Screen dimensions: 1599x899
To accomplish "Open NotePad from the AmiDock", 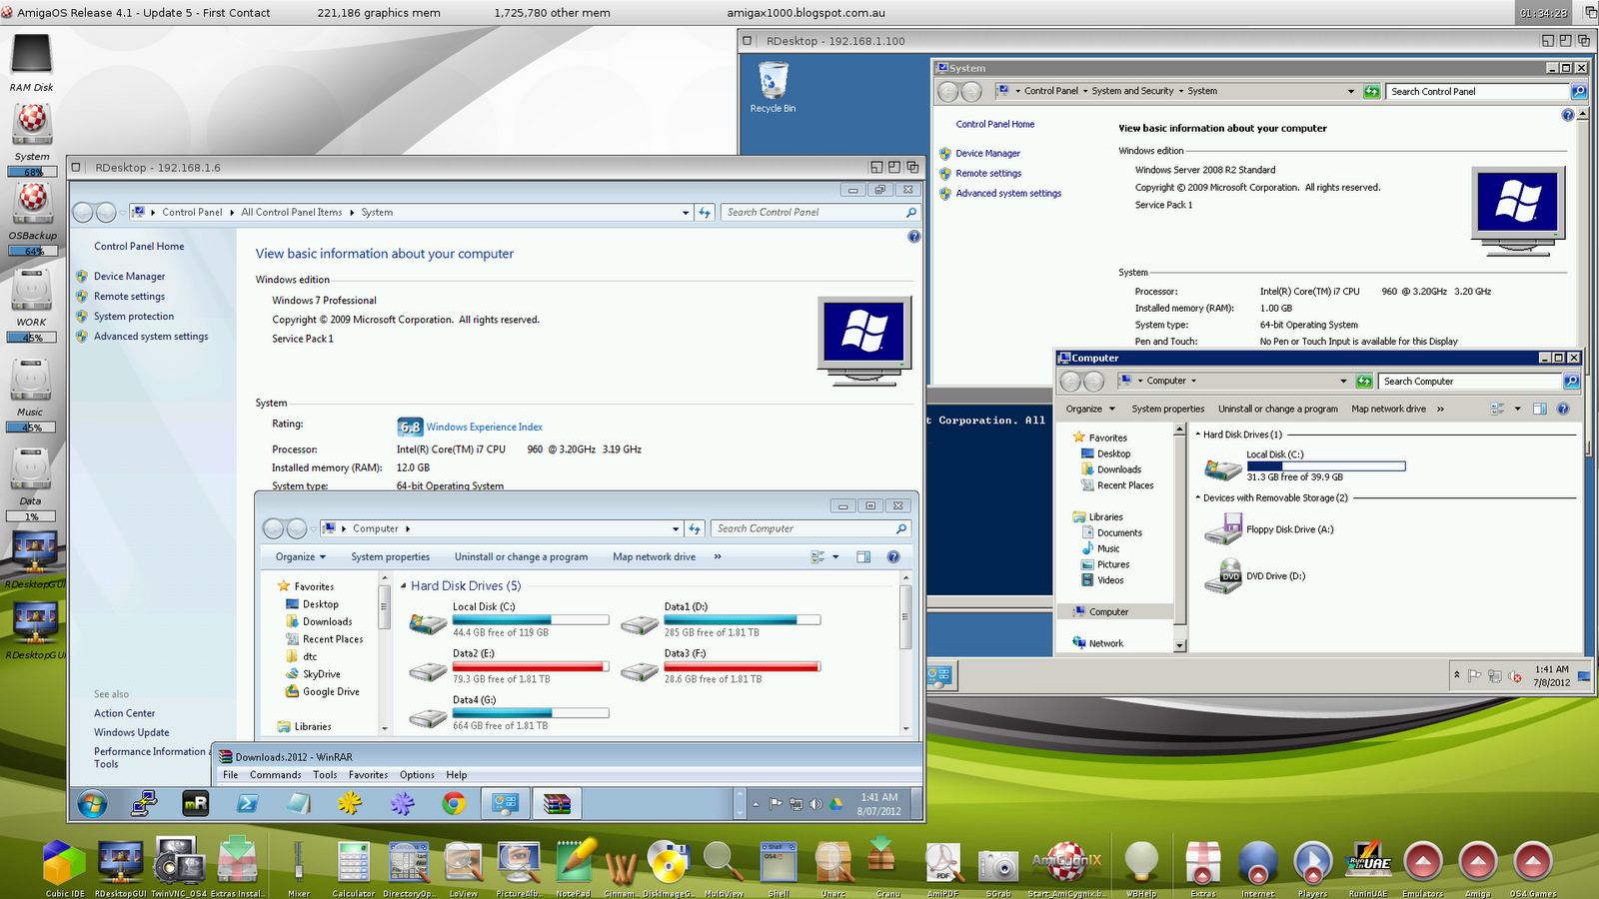I will click(x=574, y=861).
